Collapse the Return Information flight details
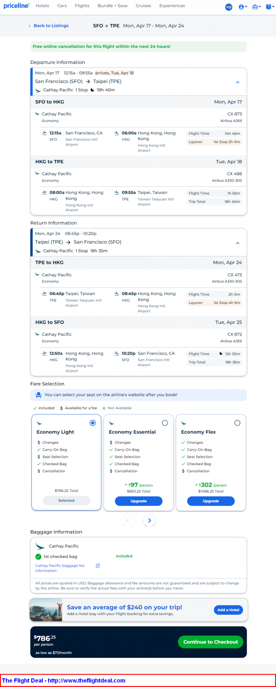 238,243
